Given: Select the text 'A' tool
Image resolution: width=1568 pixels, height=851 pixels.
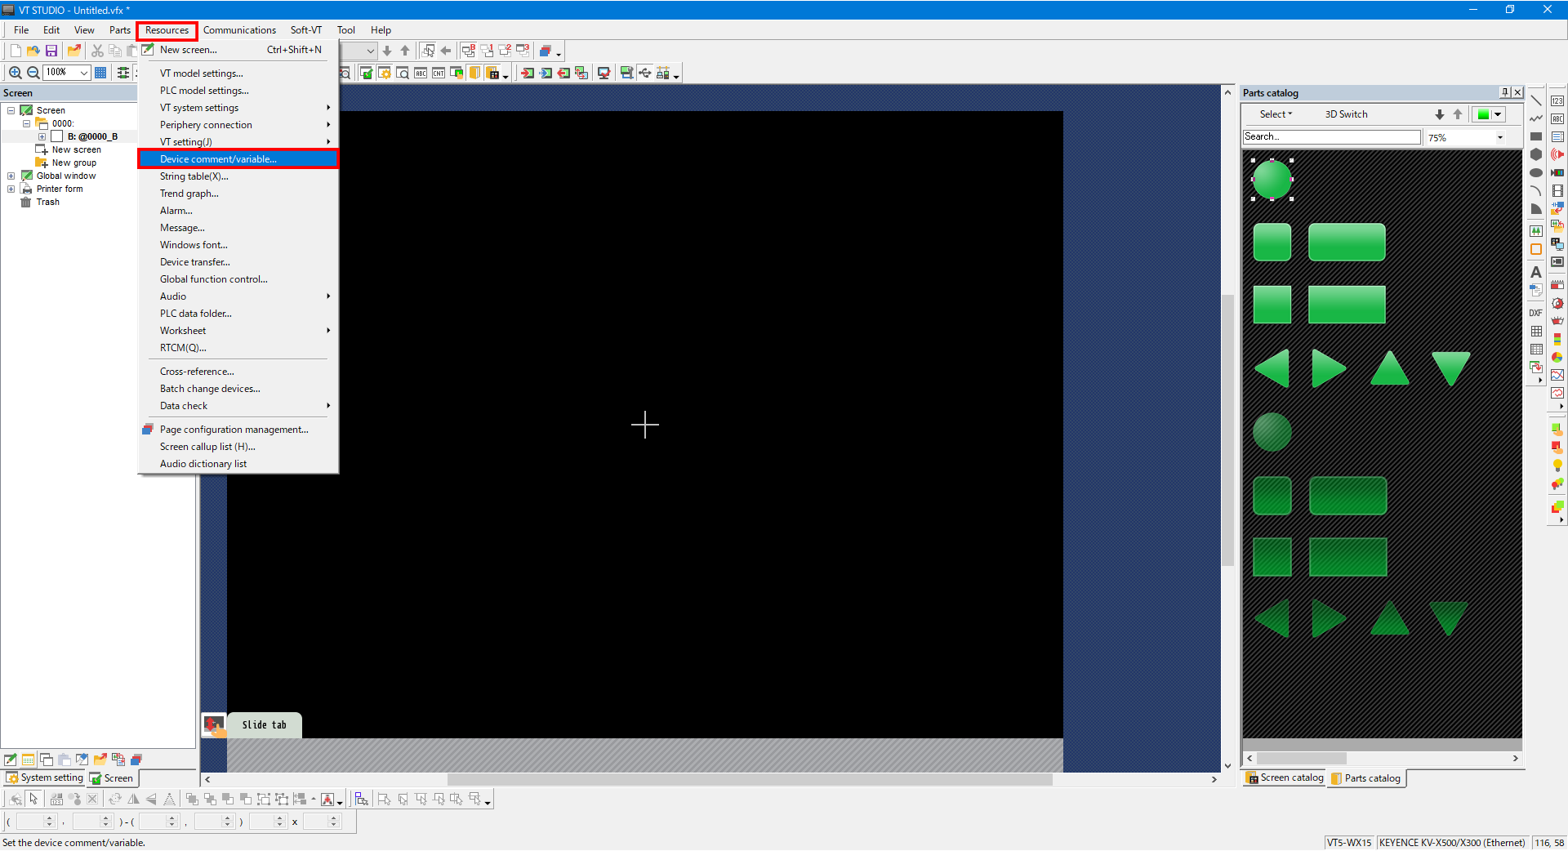Looking at the screenshot, I should (1535, 272).
